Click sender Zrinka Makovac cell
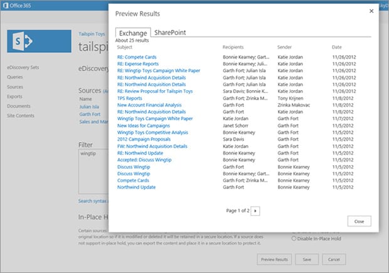This screenshot has height=273, width=389. pyautogui.click(x=294, y=105)
